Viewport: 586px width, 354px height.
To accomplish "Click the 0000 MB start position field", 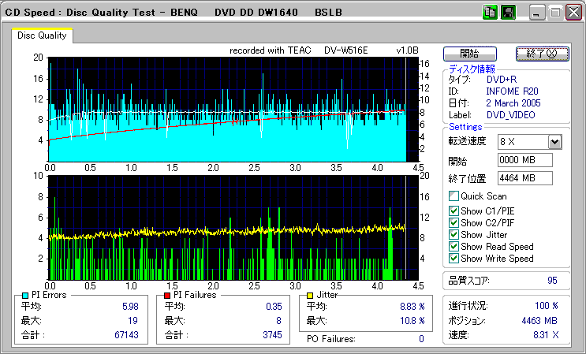I will pos(525,160).
